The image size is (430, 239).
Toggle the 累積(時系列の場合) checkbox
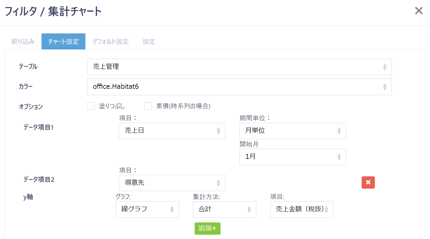[148, 106]
